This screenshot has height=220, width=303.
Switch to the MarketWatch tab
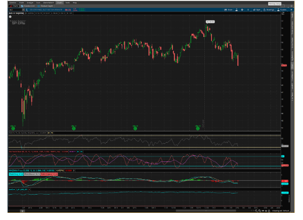coord(49,3)
